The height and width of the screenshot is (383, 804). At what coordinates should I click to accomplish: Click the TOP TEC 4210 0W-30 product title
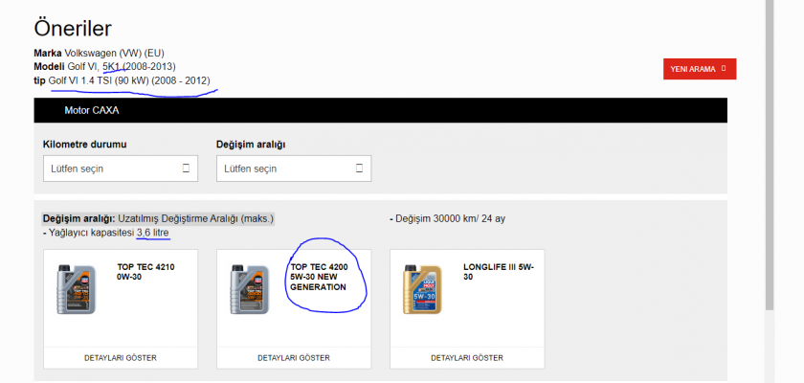146,272
